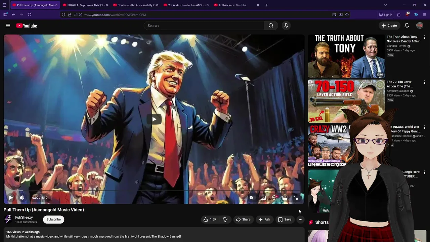Open the Brandon Herrera channel link
430x242 pixels.
[396, 46]
